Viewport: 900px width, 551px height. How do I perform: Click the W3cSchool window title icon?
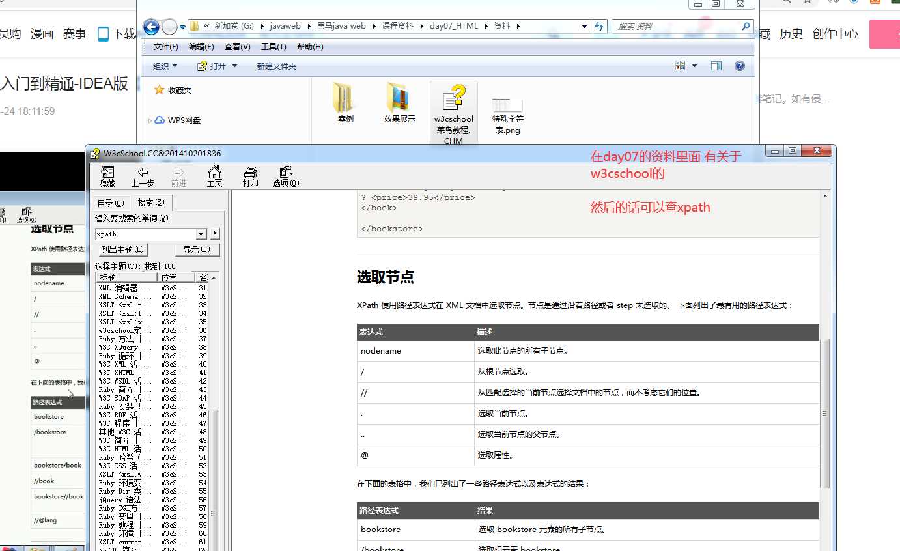pos(96,154)
